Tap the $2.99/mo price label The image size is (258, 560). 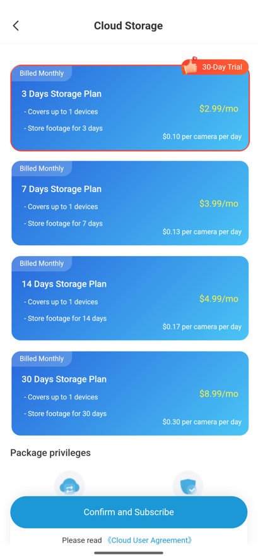(x=219, y=109)
